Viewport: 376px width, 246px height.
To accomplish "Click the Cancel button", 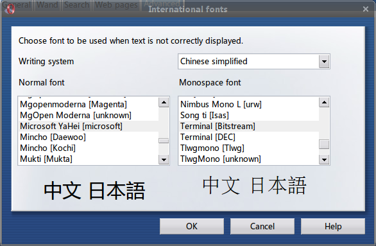I will tap(262, 226).
